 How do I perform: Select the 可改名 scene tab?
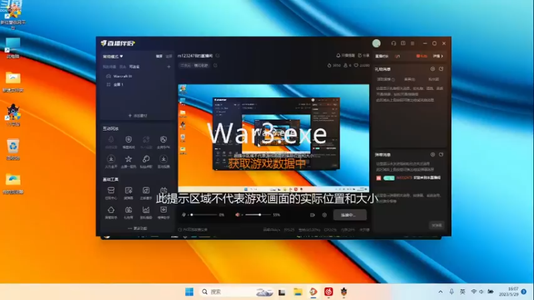click(x=134, y=67)
